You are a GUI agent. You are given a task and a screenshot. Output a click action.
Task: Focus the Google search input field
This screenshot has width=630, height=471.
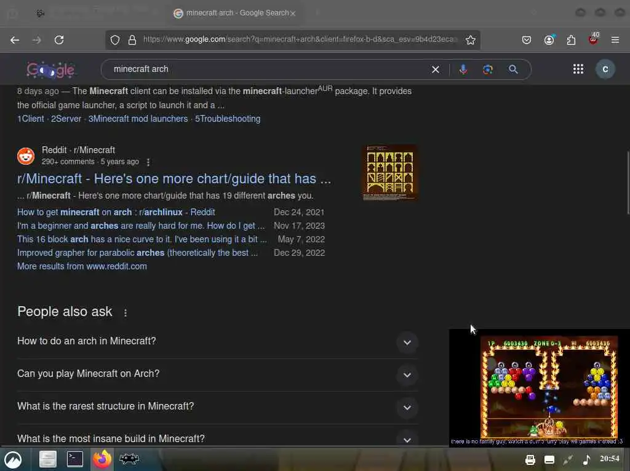click(265, 69)
